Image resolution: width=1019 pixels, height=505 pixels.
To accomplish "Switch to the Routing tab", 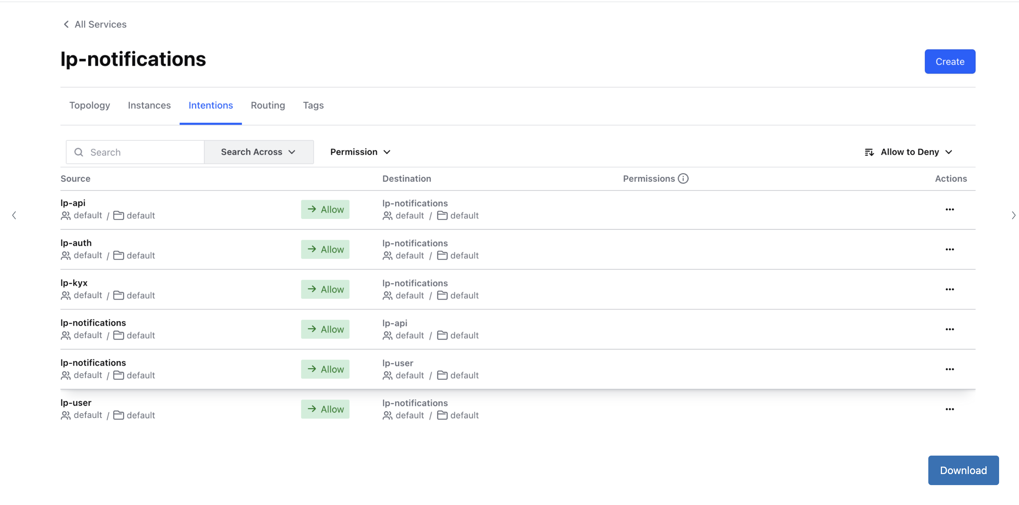I will 268,105.
